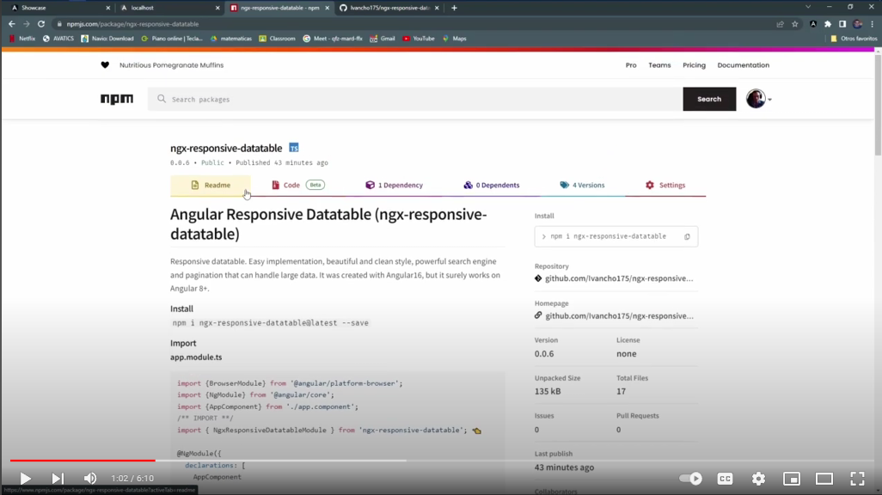The width and height of the screenshot is (882, 495).
Task: Mute the video with the volume icon
Action: [89, 479]
